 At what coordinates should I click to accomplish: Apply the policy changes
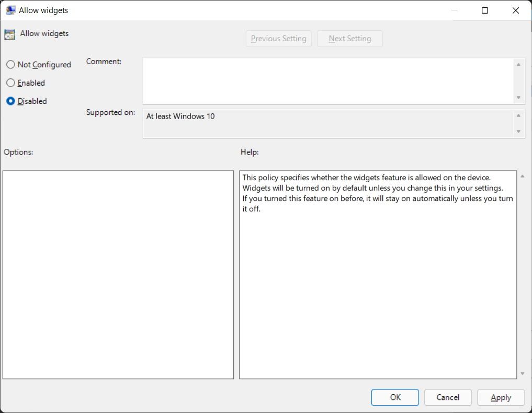pos(501,398)
